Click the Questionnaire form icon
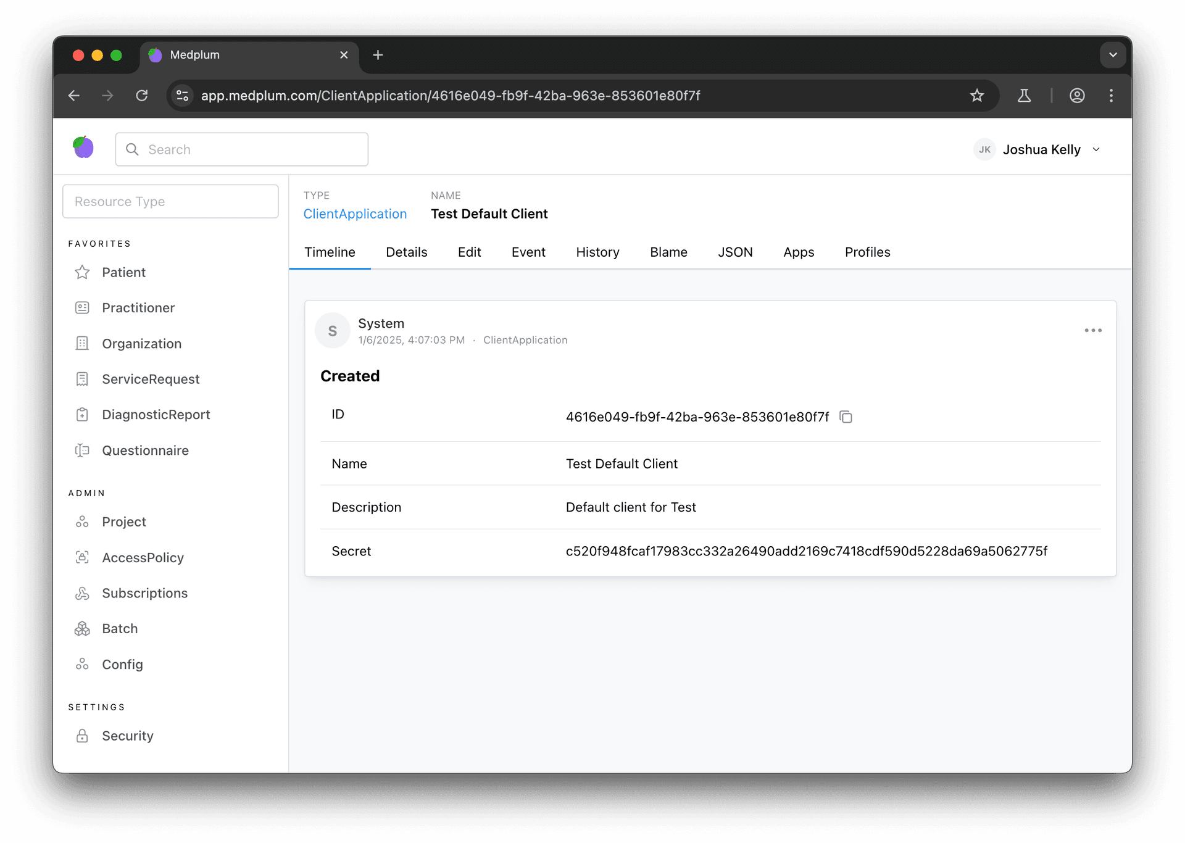Viewport: 1185px width, 843px height. click(x=82, y=451)
